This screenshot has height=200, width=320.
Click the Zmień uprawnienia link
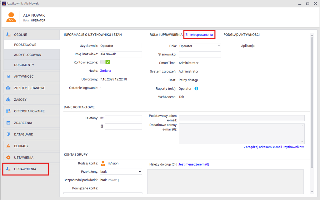pyautogui.click(x=199, y=35)
